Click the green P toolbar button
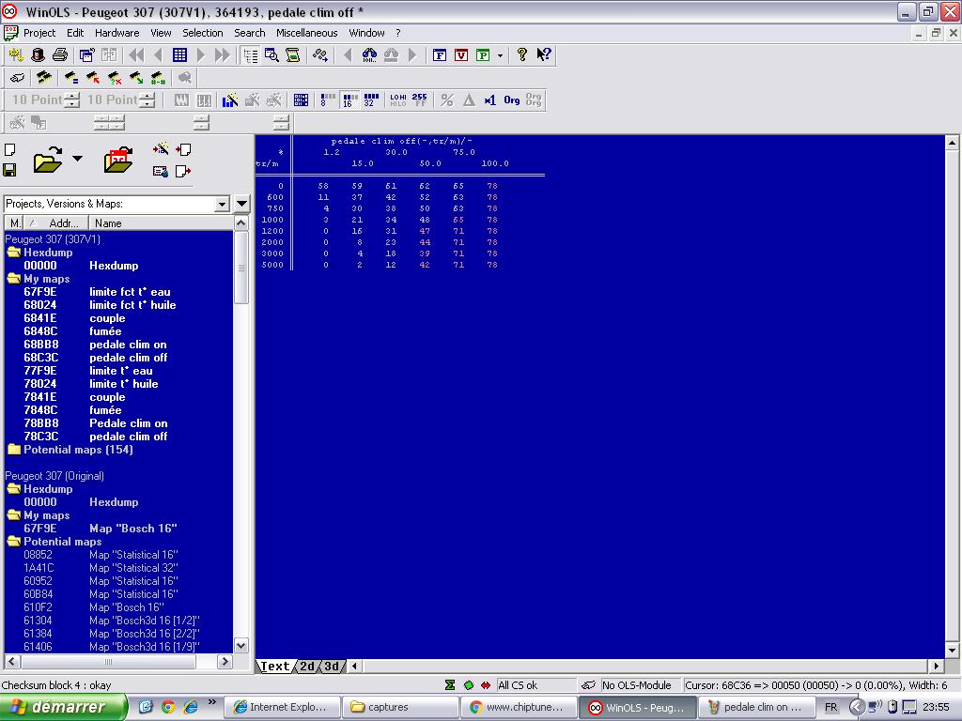962x721 pixels. [x=482, y=55]
